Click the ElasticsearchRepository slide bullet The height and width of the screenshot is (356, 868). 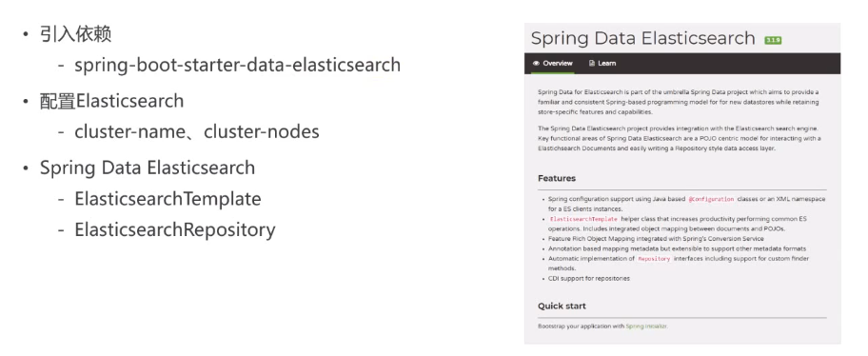(x=175, y=229)
